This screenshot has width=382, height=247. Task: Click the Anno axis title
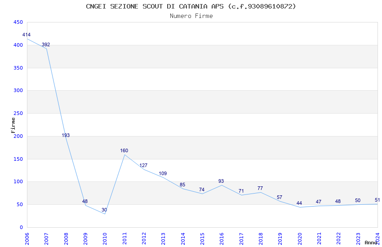pyautogui.click(x=371, y=243)
